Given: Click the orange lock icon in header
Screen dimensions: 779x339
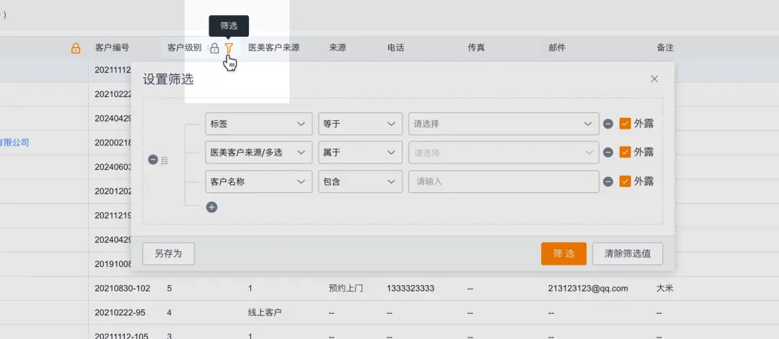Looking at the screenshot, I should [76, 48].
